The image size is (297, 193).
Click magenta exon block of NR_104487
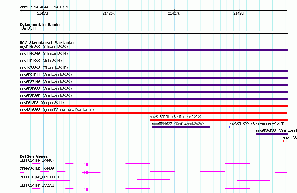pos(87,164)
